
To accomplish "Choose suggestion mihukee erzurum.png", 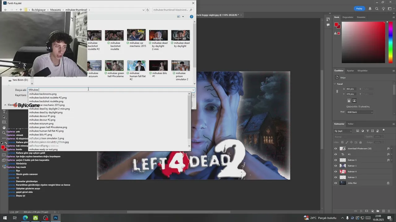I will tap(41, 124).
